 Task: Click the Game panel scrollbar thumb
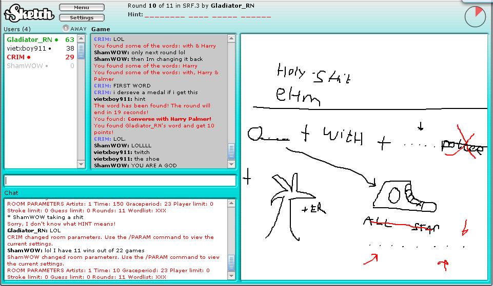231,151
